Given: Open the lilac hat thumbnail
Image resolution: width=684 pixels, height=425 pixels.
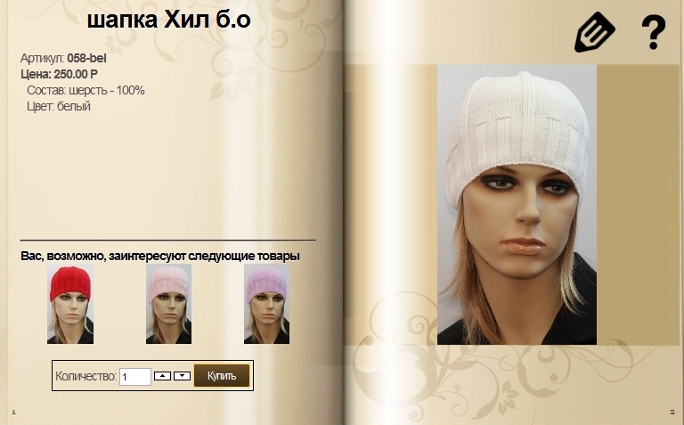Looking at the screenshot, I should pos(266,304).
